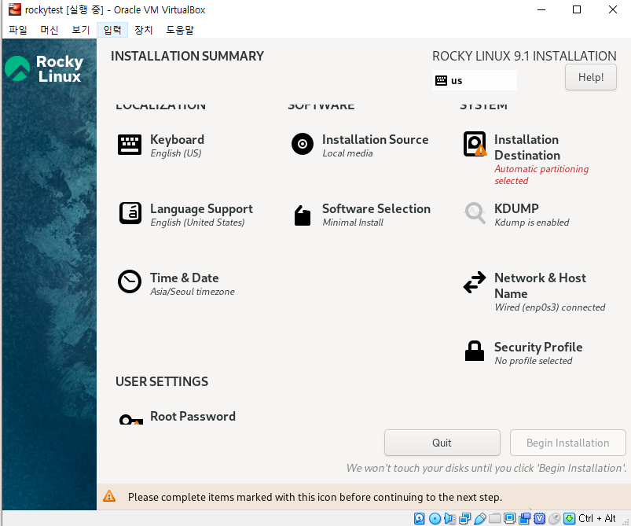Click the 'us' keyboard layout field

(475, 80)
